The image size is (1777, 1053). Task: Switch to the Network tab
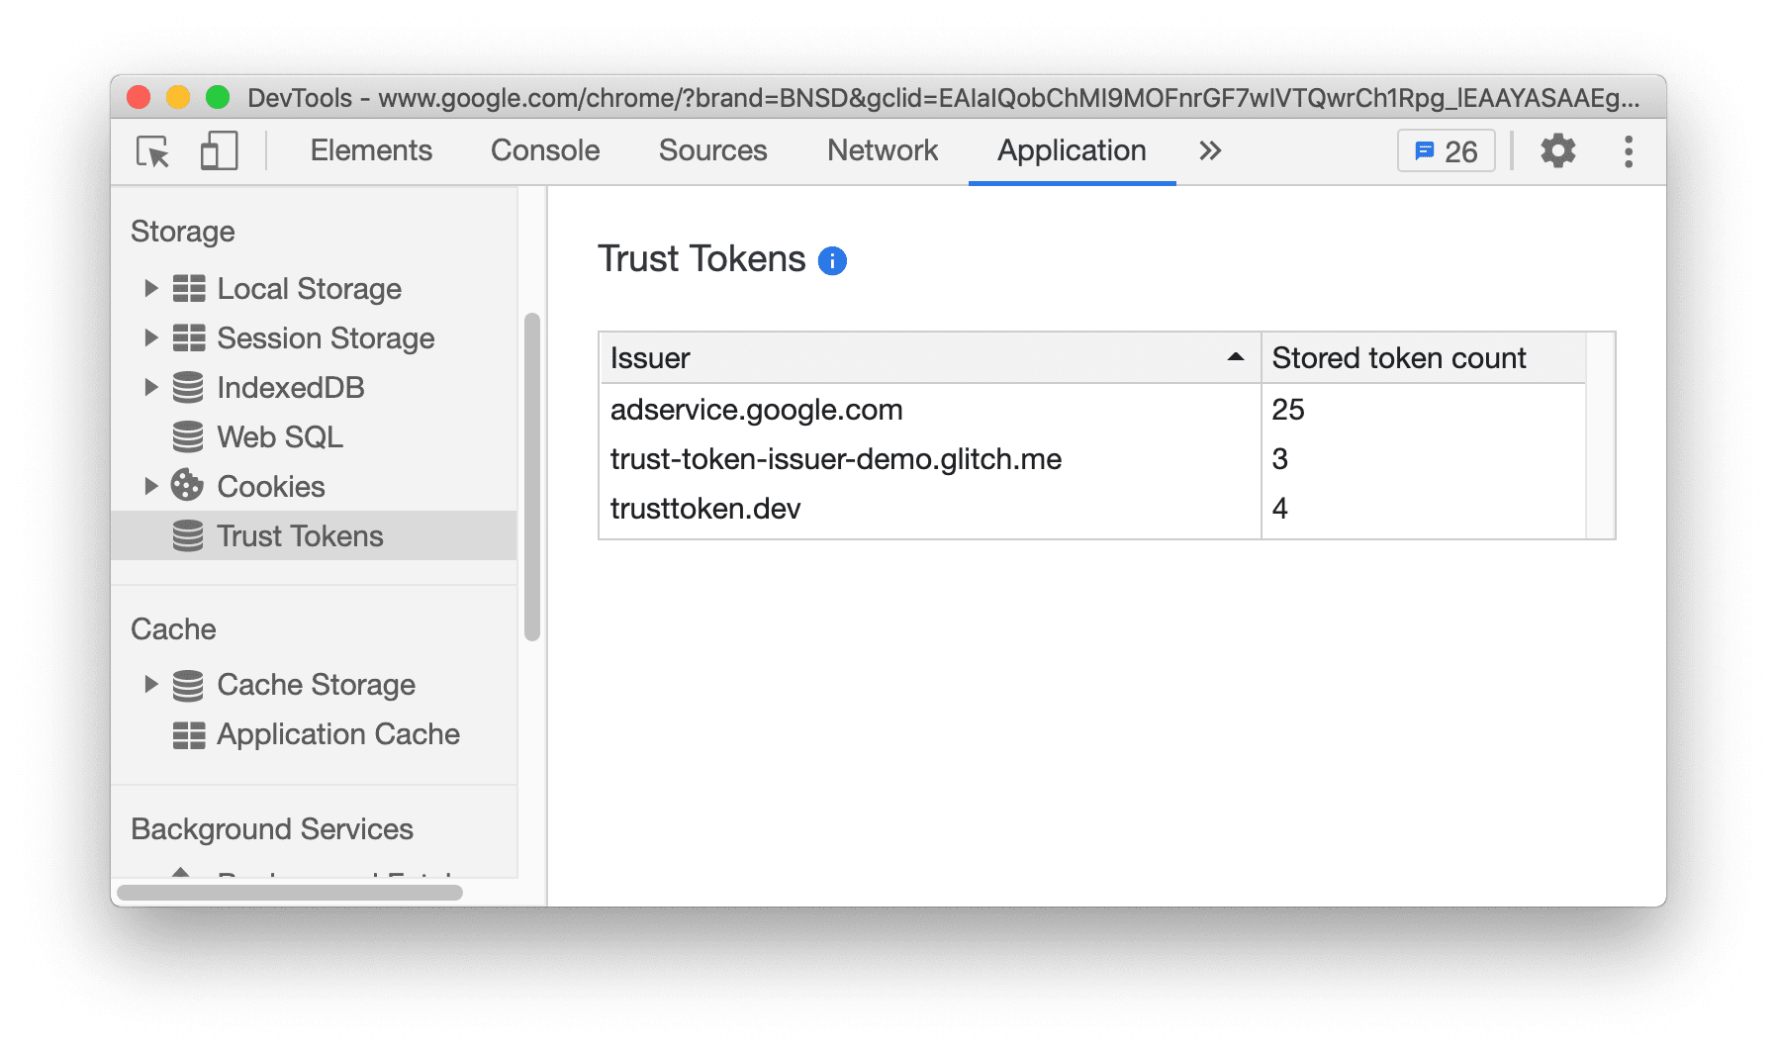882,150
